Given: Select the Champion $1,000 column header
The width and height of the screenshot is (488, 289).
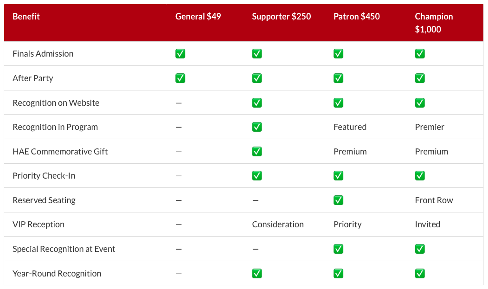Looking at the screenshot, I should (434, 23).
